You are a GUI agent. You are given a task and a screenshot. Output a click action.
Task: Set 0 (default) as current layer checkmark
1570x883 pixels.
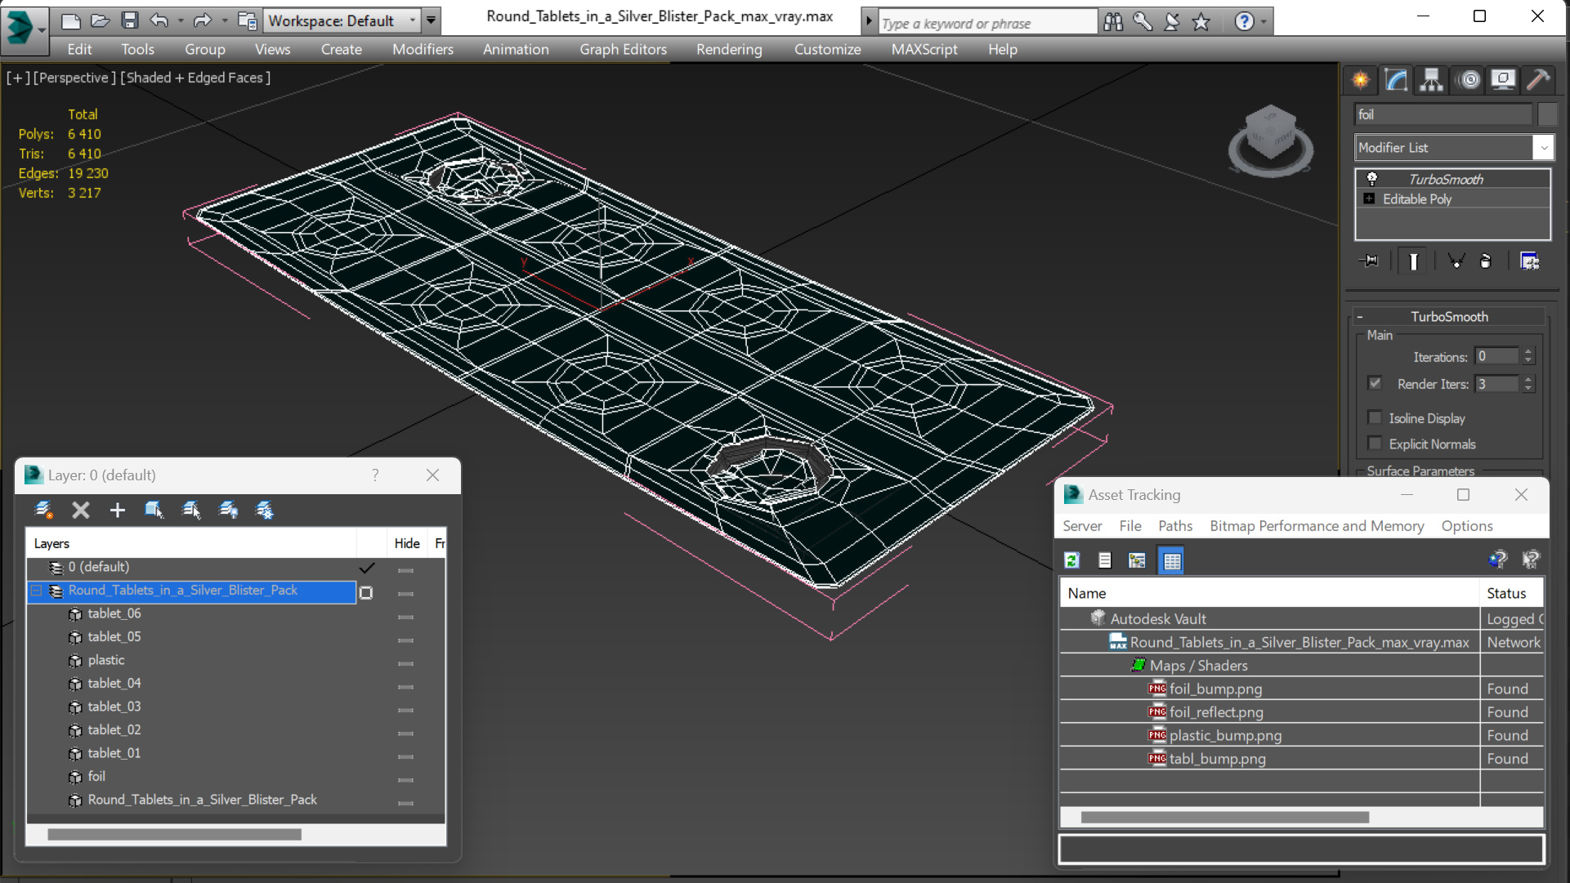(367, 568)
